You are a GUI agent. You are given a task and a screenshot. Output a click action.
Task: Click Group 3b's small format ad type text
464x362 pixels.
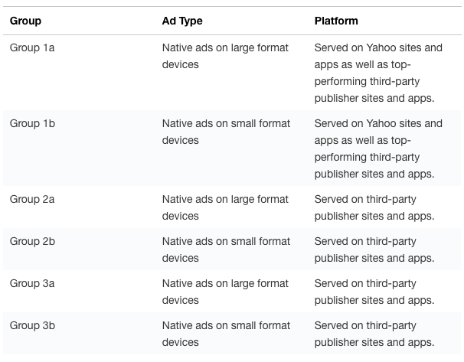coord(226,334)
